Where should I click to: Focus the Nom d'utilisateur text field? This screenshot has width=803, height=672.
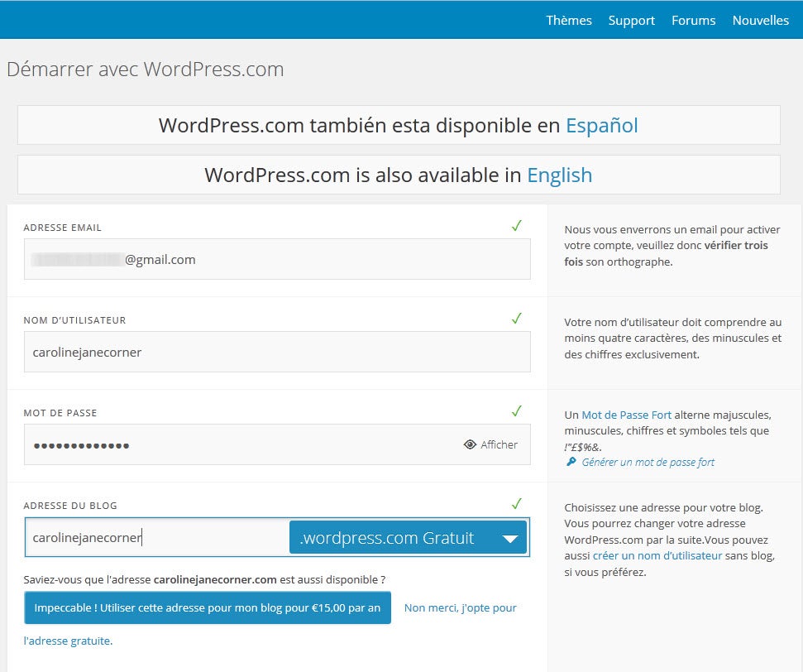(x=277, y=353)
